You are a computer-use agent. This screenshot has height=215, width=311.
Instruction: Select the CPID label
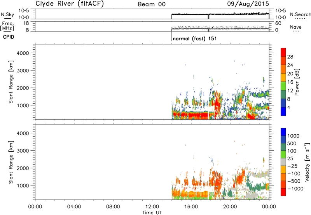[x=9, y=37]
